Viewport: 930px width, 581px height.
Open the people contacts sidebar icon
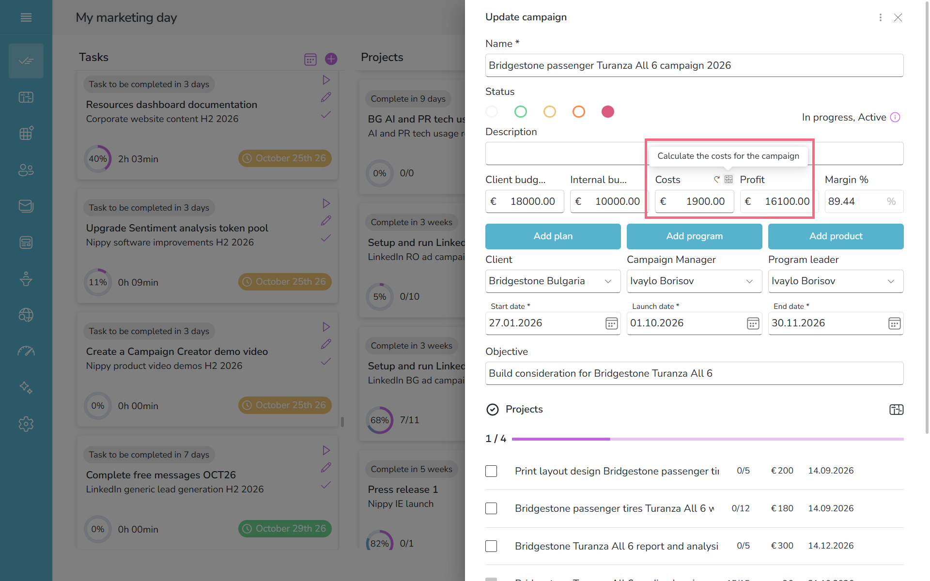click(26, 170)
